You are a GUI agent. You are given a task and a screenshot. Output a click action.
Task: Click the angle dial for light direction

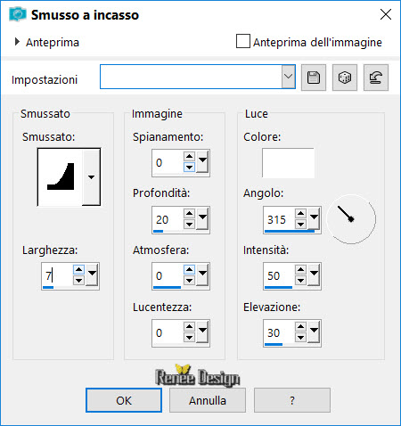351,219
